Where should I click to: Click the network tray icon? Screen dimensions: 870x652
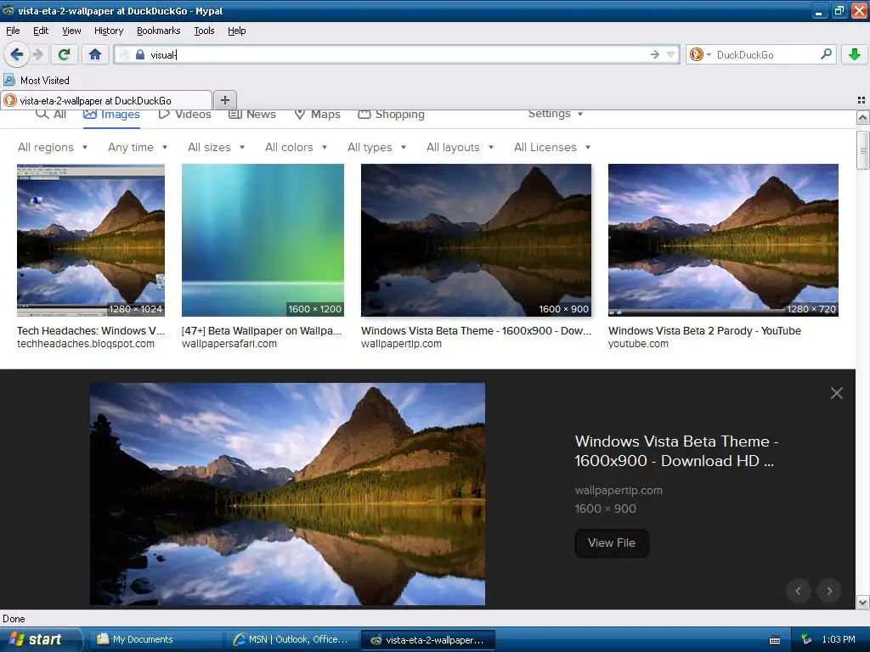point(806,639)
